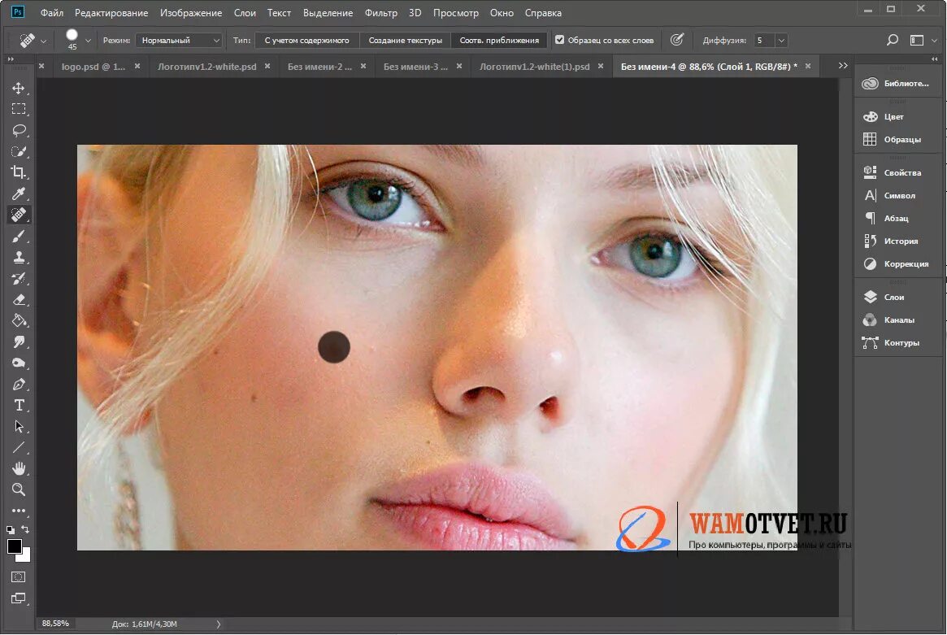947x635 pixels.
Task: Select the Spot Healing Brush tool
Action: point(19,215)
